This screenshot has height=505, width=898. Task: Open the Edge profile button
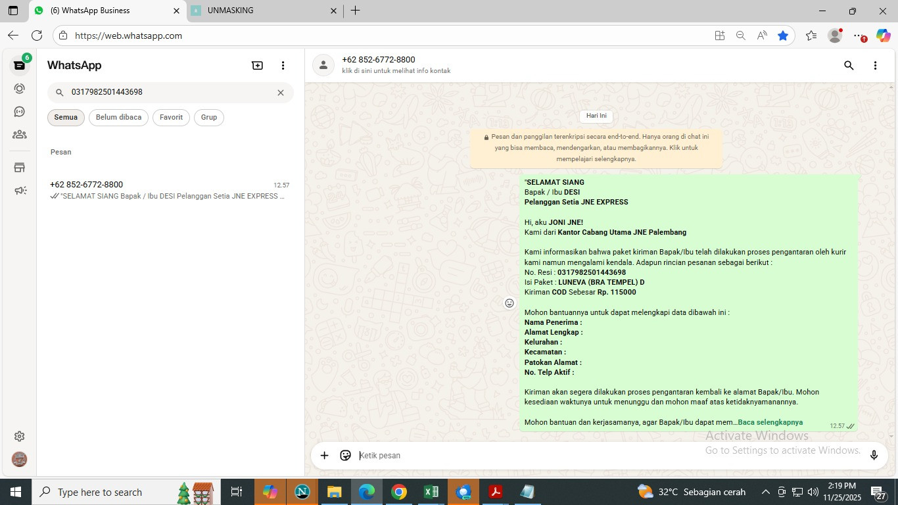[x=835, y=36]
